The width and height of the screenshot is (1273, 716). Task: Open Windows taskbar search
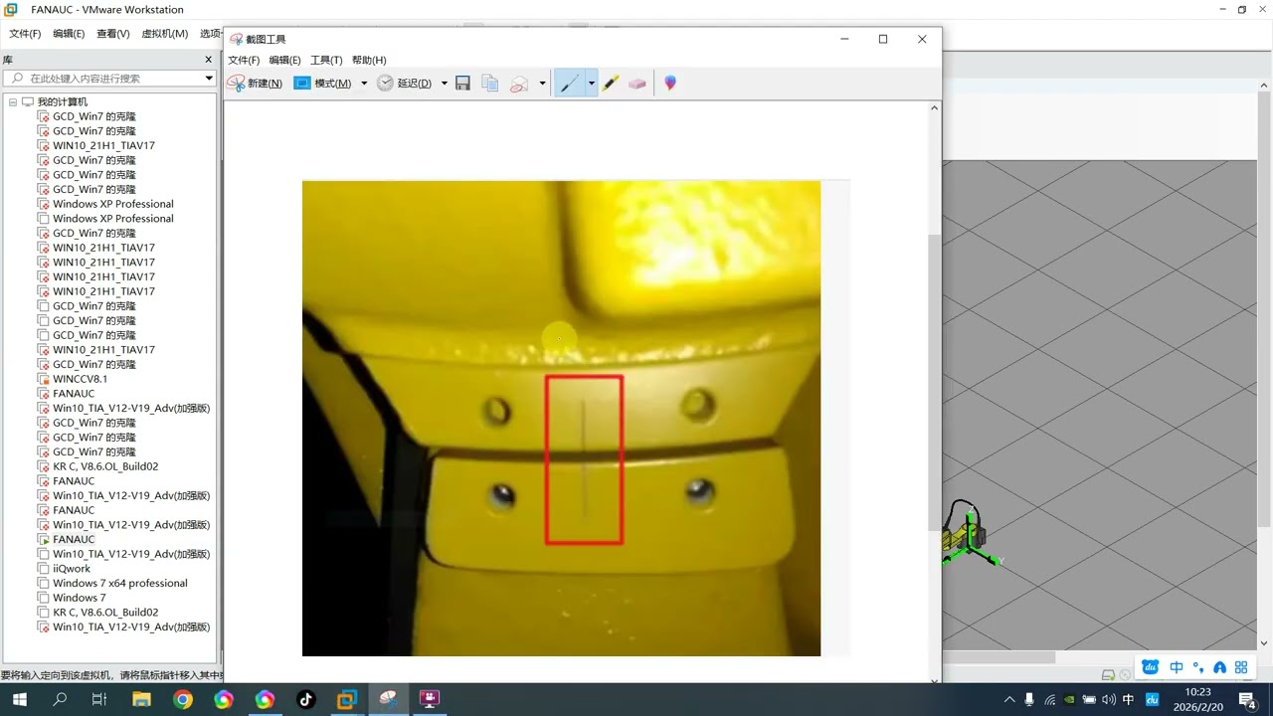[60, 699]
